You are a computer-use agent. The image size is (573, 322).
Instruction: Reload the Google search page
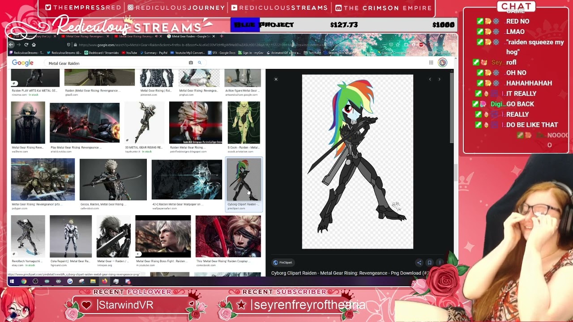tap(26, 45)
